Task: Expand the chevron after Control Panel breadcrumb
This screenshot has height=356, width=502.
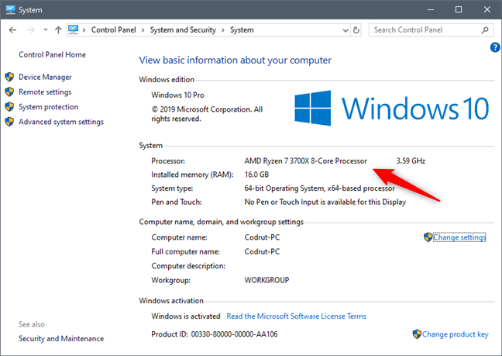Action: (x=145, y=30)
